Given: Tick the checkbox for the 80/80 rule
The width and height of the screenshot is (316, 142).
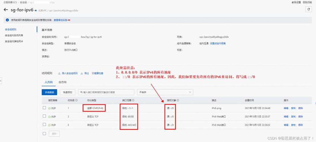Looking at the screenshot, I should pyautogui.click(x=44, y=116).
